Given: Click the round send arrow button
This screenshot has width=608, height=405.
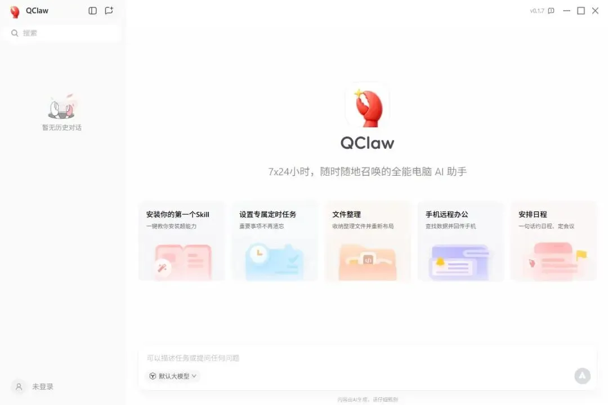Looking at the screenshot, I should coord(582,376).
